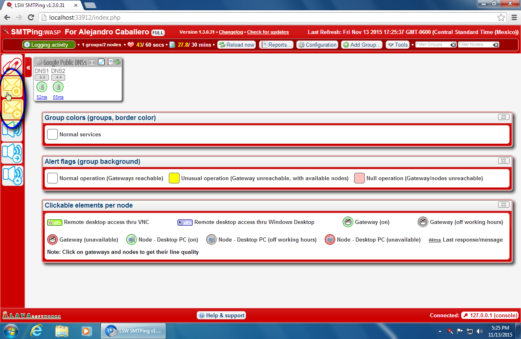This screenshot has height=339, width=521.
Task: Click the Lava Softworks logo
Action: [x=32, y=315]
